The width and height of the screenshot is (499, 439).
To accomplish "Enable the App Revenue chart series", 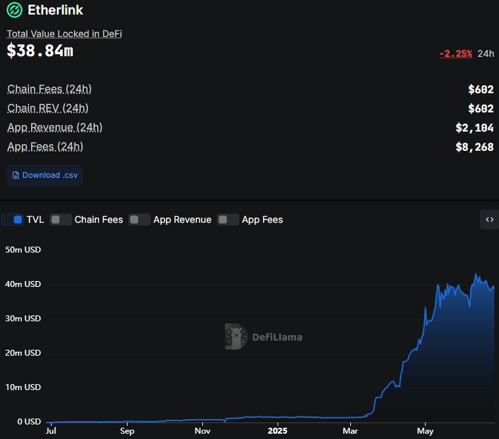I will (x=139, y=219).
